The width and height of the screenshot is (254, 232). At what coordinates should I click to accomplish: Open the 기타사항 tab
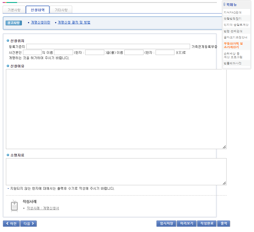click(61, 10)
